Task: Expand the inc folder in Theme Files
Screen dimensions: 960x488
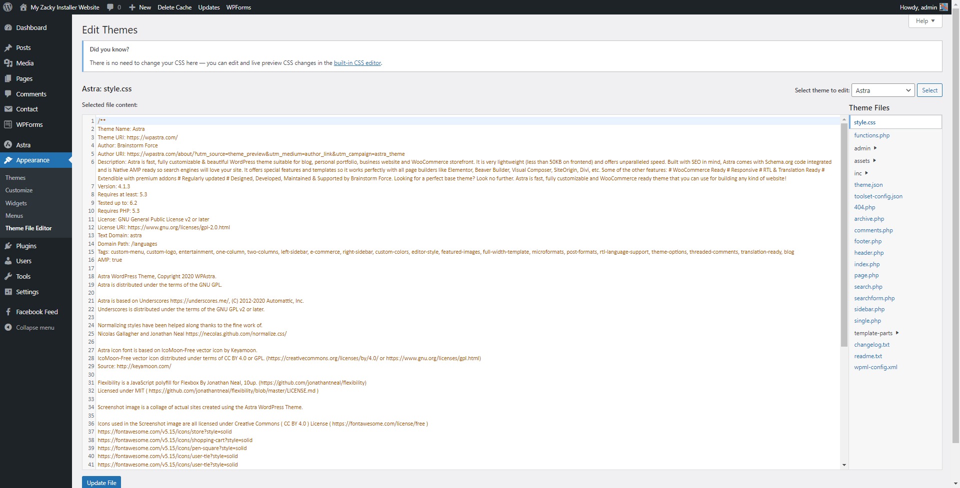Action: click(x=861, y=173)
